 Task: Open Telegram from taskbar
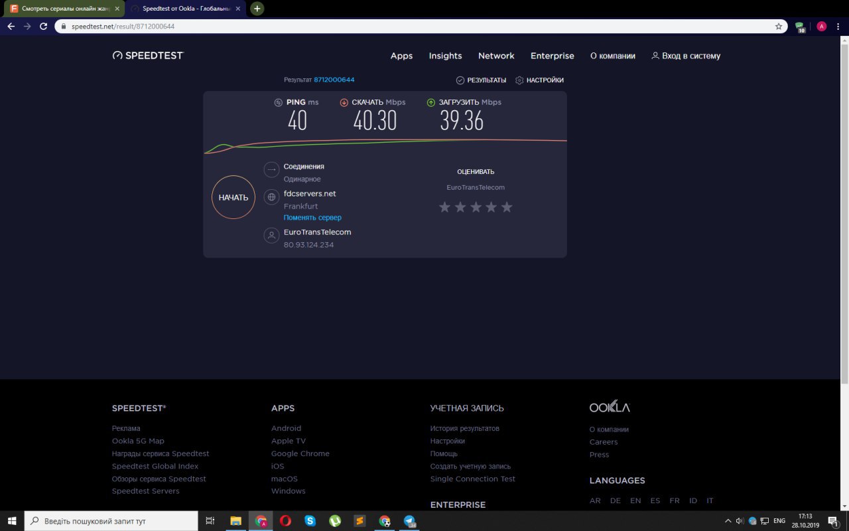point(409,521)
